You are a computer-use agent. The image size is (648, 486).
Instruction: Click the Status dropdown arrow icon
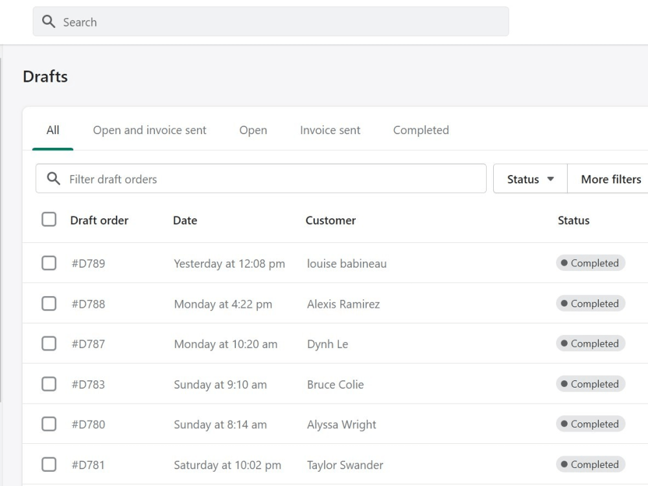[x=550, y=179]
